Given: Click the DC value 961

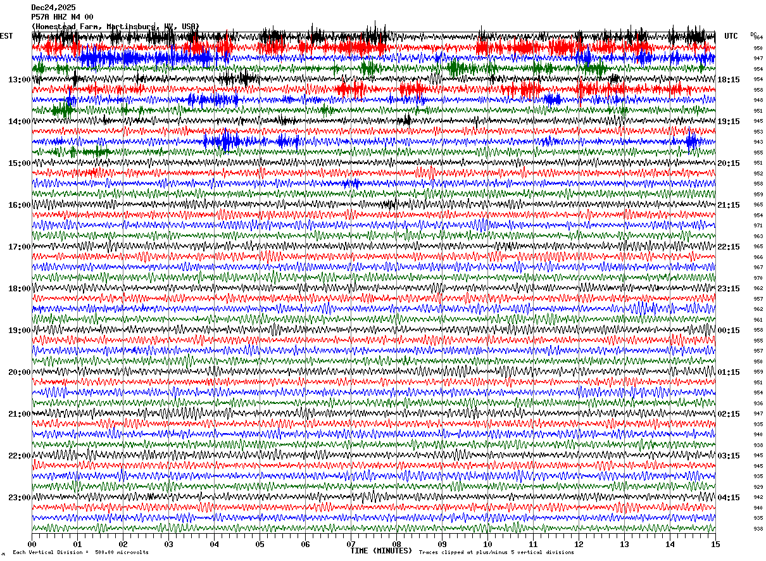Looking at the screenshot, I should click(758, 320).
